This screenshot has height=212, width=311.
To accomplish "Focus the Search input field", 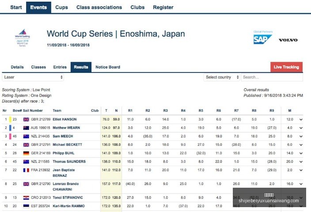I will 272,77.
